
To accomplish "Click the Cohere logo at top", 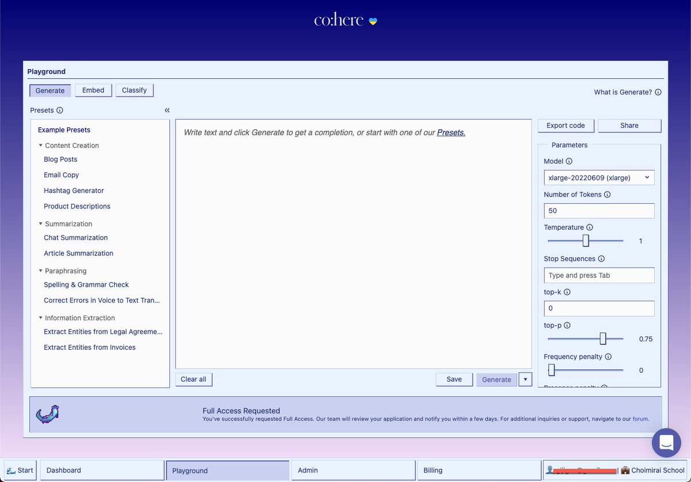I will [345, 20].
